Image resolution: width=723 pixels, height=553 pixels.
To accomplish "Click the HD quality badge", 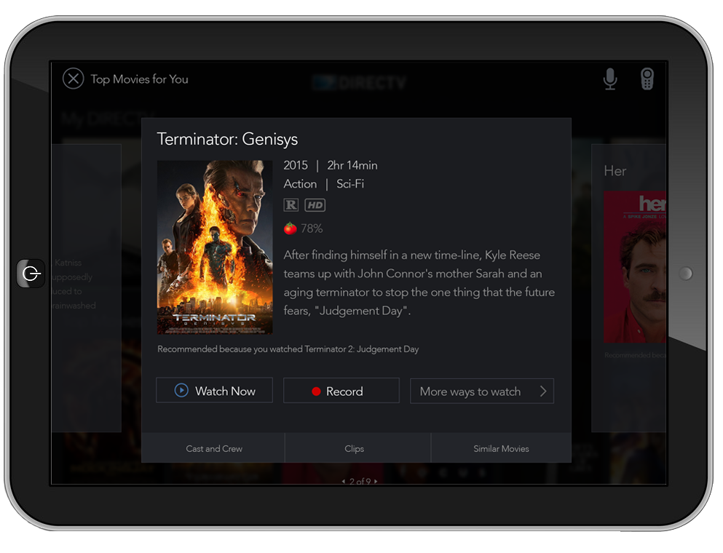I will (315, 205).
